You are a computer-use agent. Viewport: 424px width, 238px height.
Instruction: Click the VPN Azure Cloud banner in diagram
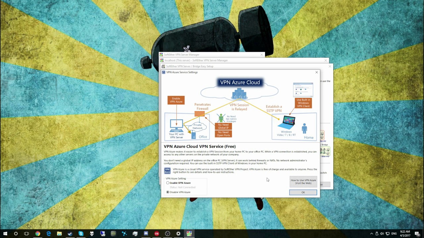point(240,82)
